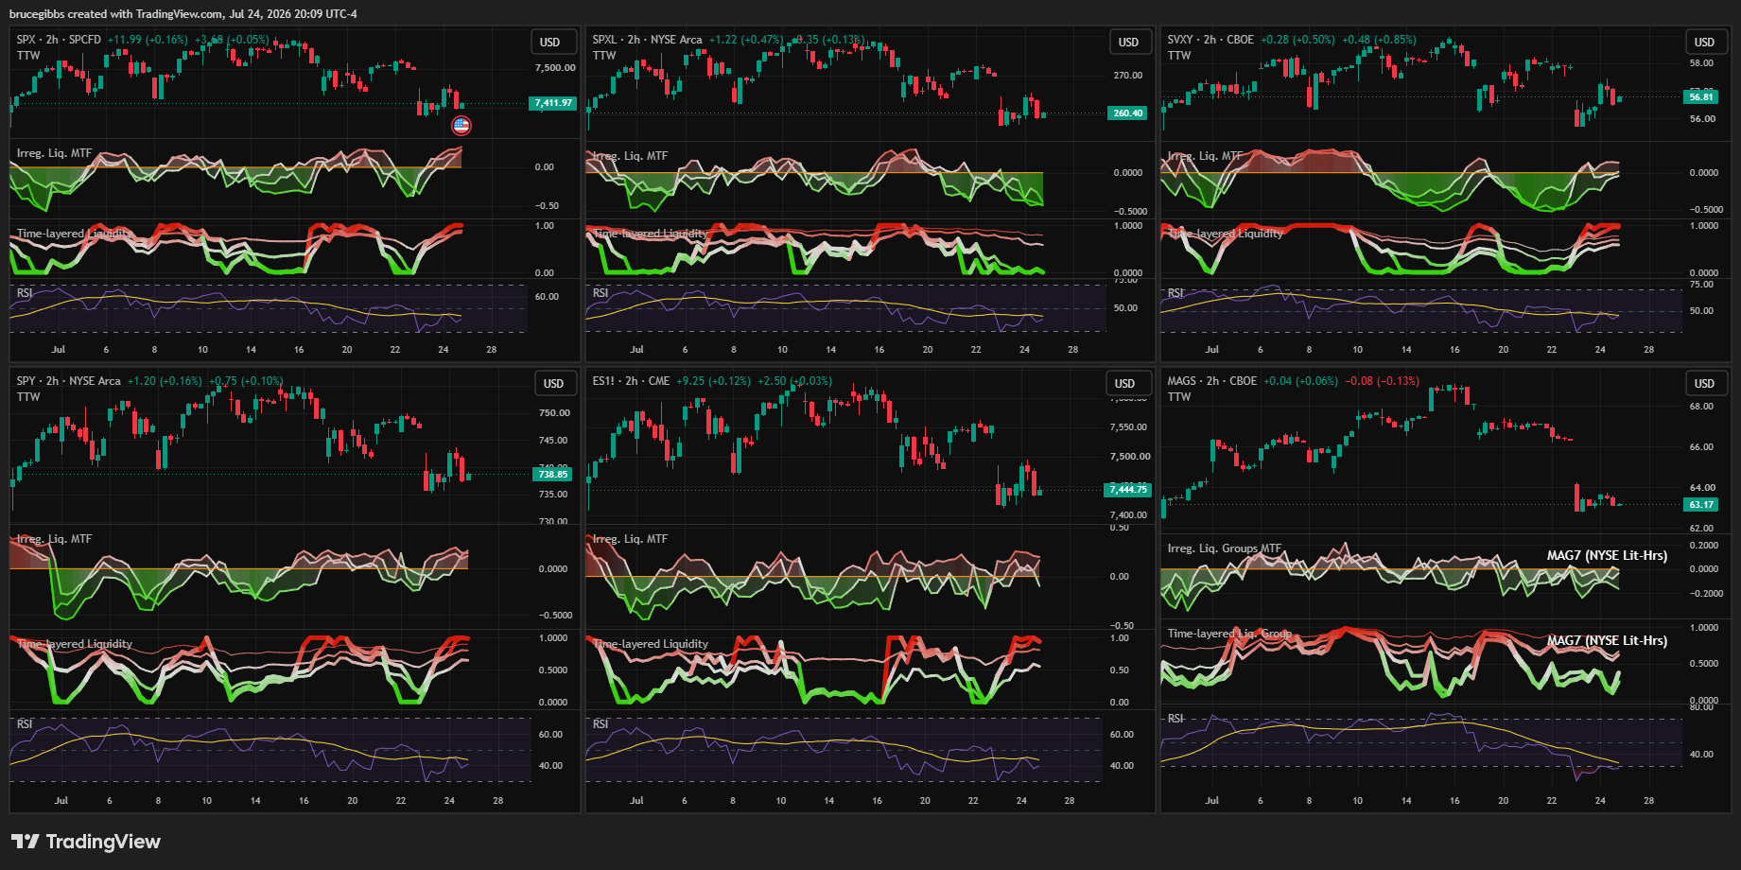Click the TradingView logo icon
The width and height of the screenshot is (1741, 870).
tap(26, 842)
